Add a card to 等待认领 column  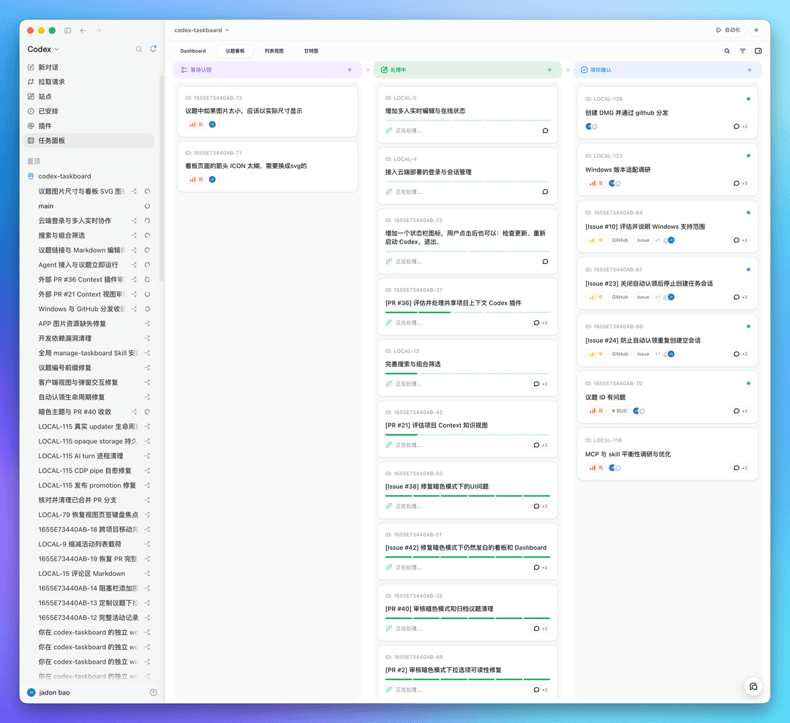click(x=350, y=70)
